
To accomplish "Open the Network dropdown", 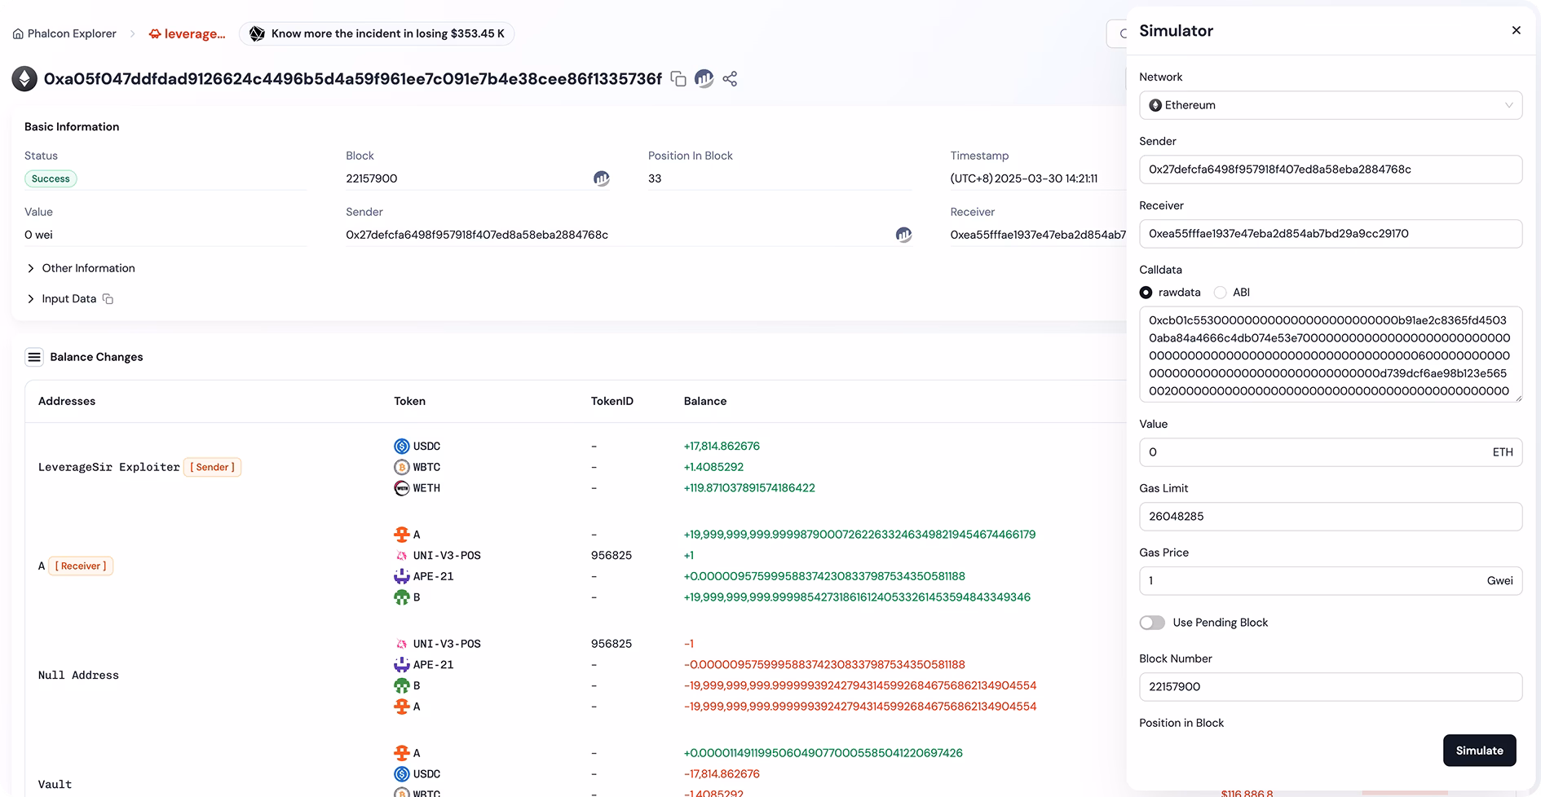I will click(x=1331, y=105).
